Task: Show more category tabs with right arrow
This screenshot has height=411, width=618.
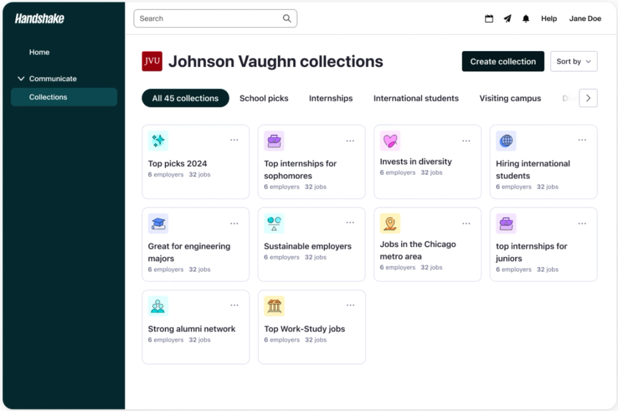Action: (588, 98)
